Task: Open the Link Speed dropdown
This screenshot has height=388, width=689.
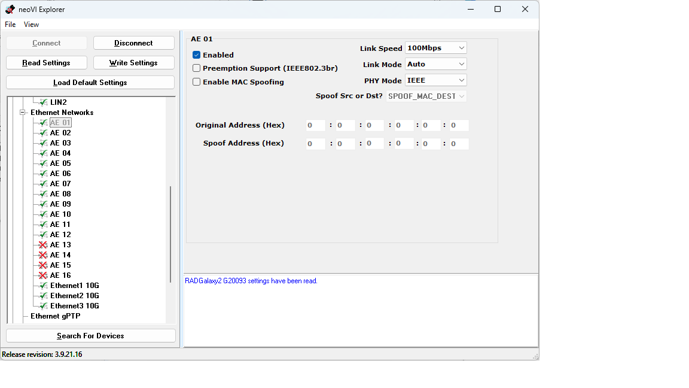Action: point(435,48)
